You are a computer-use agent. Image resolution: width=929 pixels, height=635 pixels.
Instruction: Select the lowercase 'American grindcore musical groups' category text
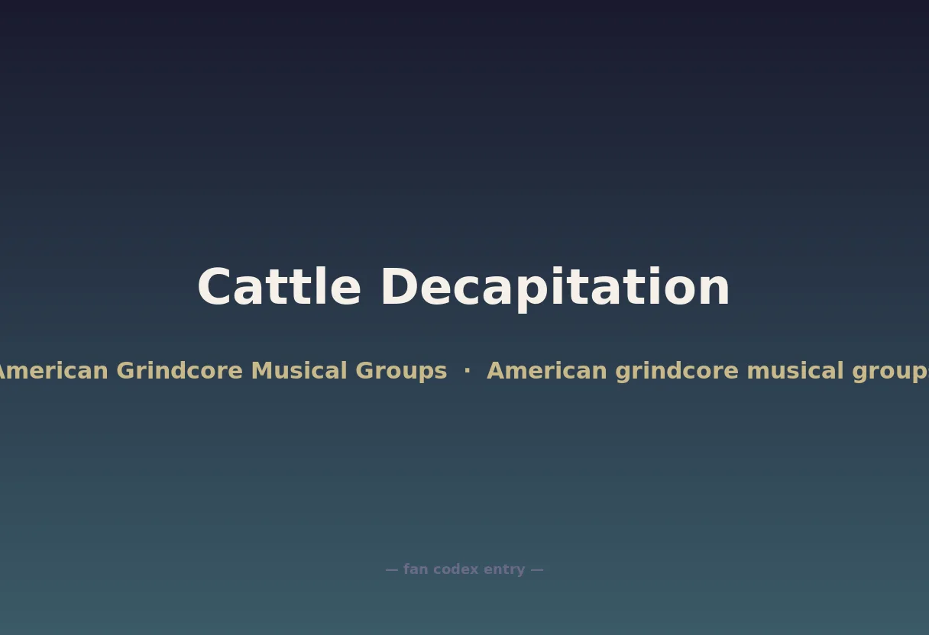pyautogui.click(x=707, y=371)
